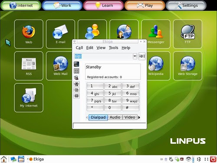Open the Edit menu
The width and height of the screenshot is (217, 163).
(x=90, y=48)
